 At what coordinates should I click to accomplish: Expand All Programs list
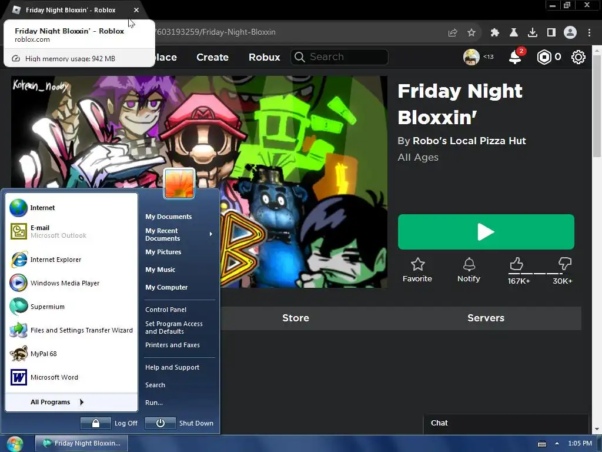tap(71, 402)
